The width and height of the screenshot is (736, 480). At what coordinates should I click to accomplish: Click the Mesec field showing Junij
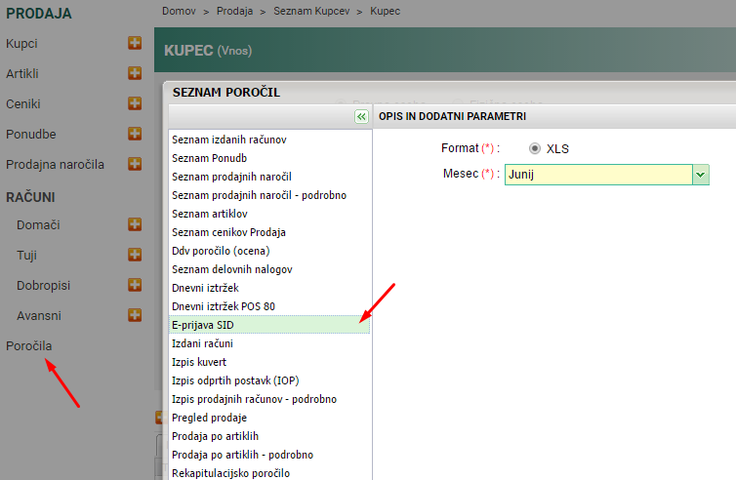pyautogui.click(x=598, y=175)
